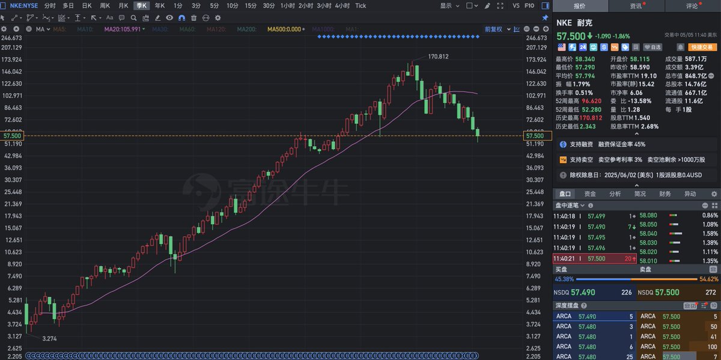The width and height of the screenshot is (721, 360).
Task: Open the 支持融资 margin financing row
Action: (637, 144)
